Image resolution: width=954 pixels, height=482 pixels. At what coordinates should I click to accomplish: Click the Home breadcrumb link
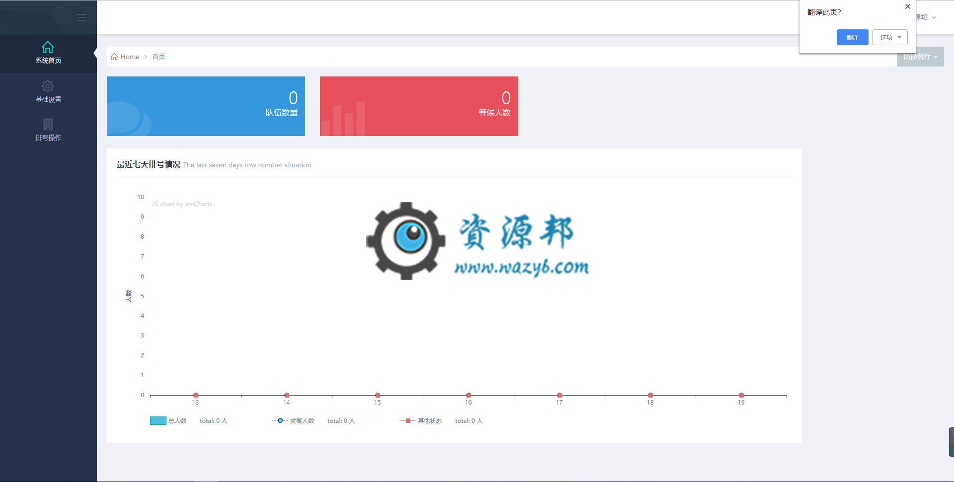coord(130,57)
